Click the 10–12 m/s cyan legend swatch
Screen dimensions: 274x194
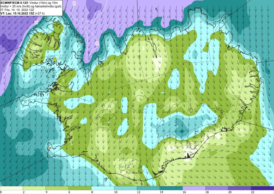coord(125,188)
